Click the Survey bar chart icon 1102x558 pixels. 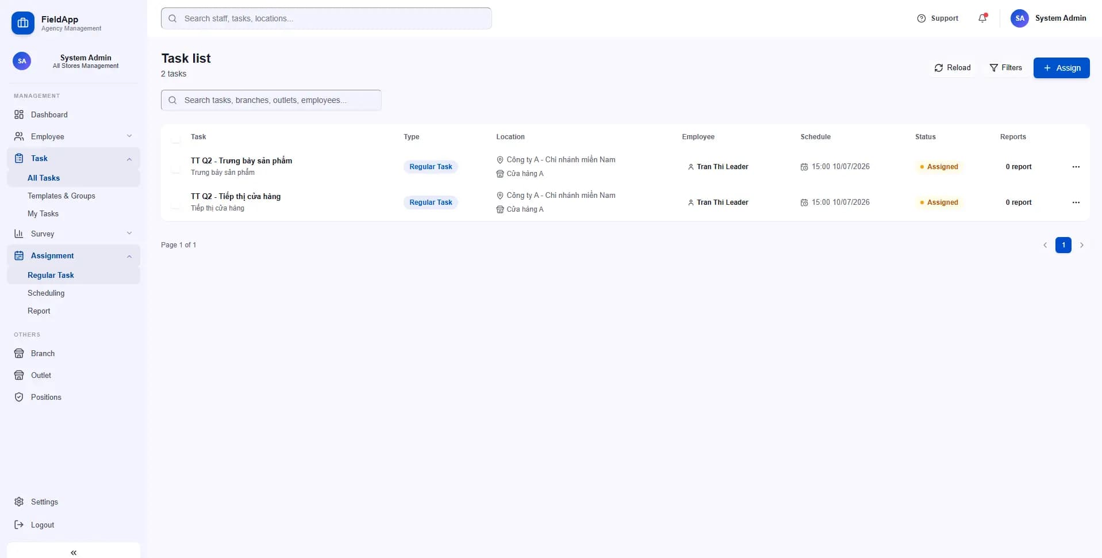coord(19,234)
